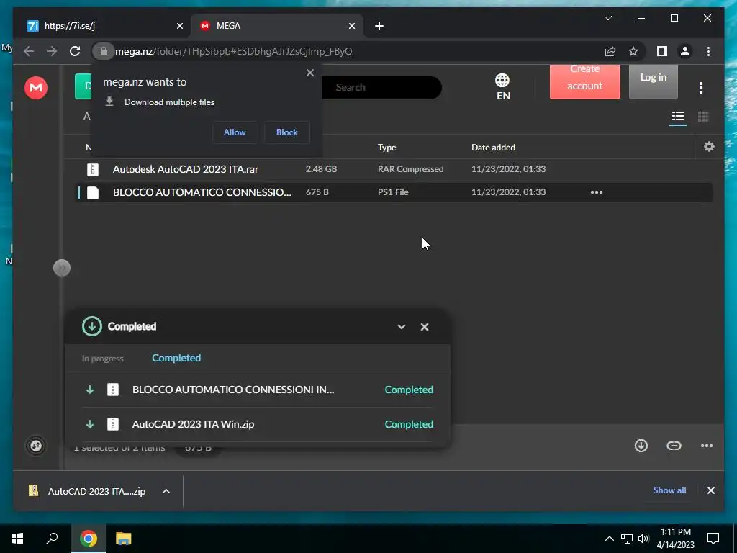Open Windows Start menu
This screenshot has height=553, width=737.
pyautogui.click(x=17, y=539)
